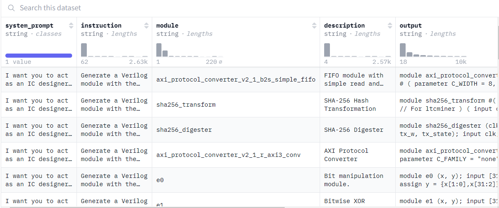Click the description lengths histogram
This screenshot has height=208, width=499.
(357, 50)
